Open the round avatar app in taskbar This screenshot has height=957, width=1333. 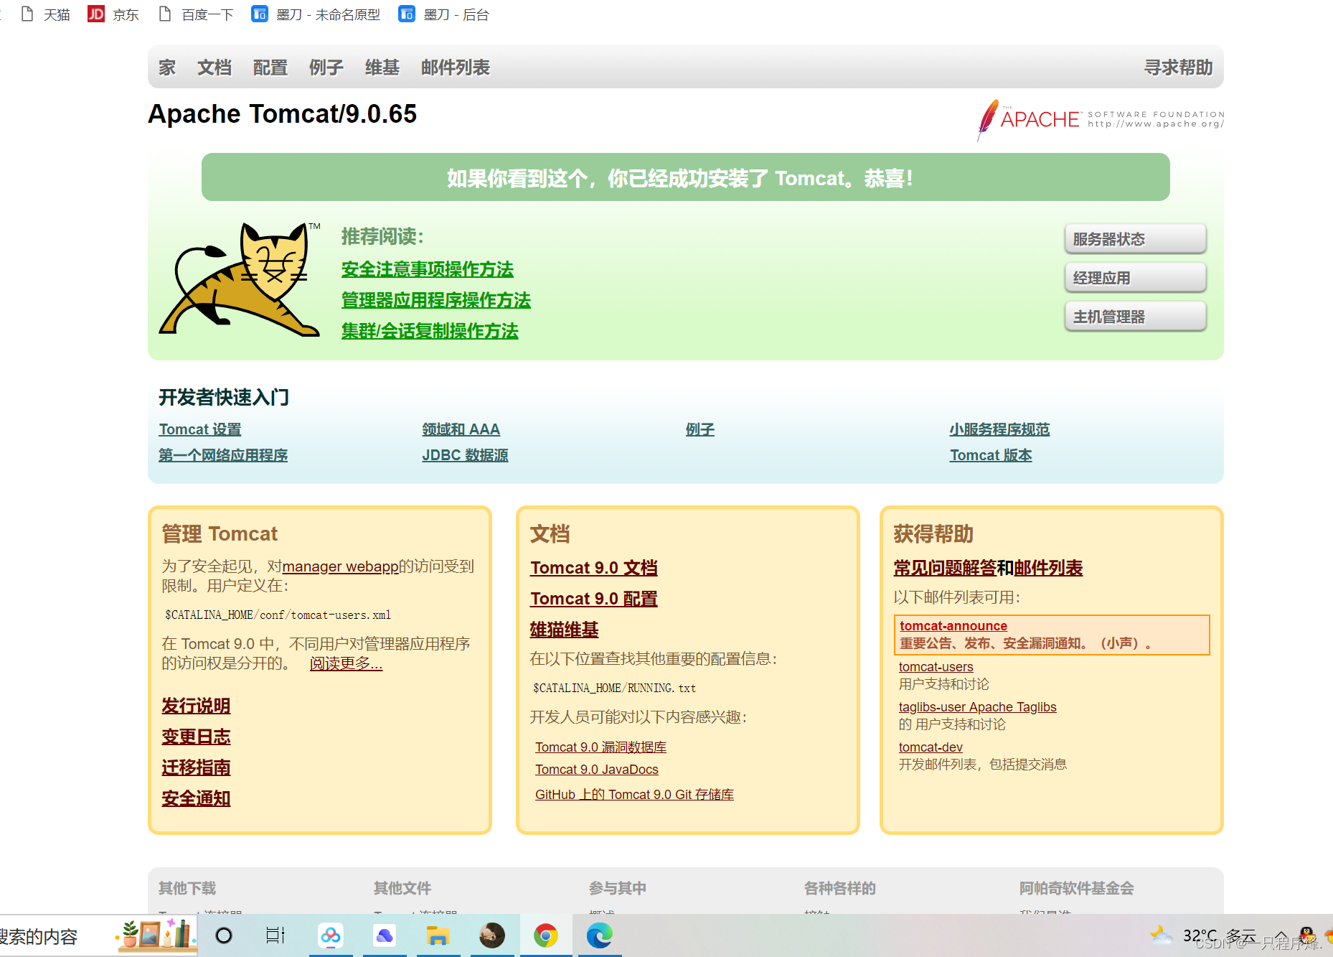[492, 935]
